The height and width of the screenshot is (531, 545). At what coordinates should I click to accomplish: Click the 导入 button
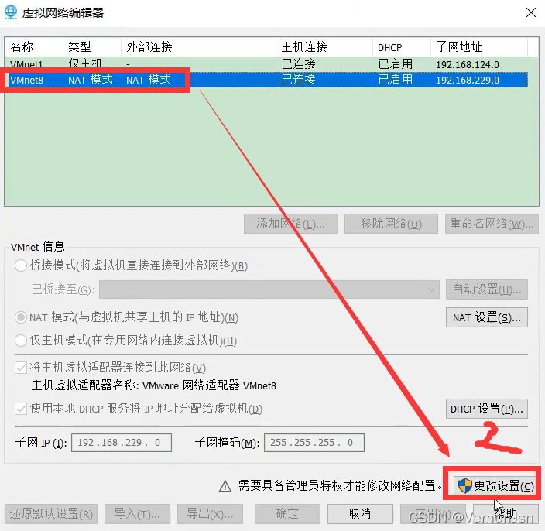[x=137, y=514]
